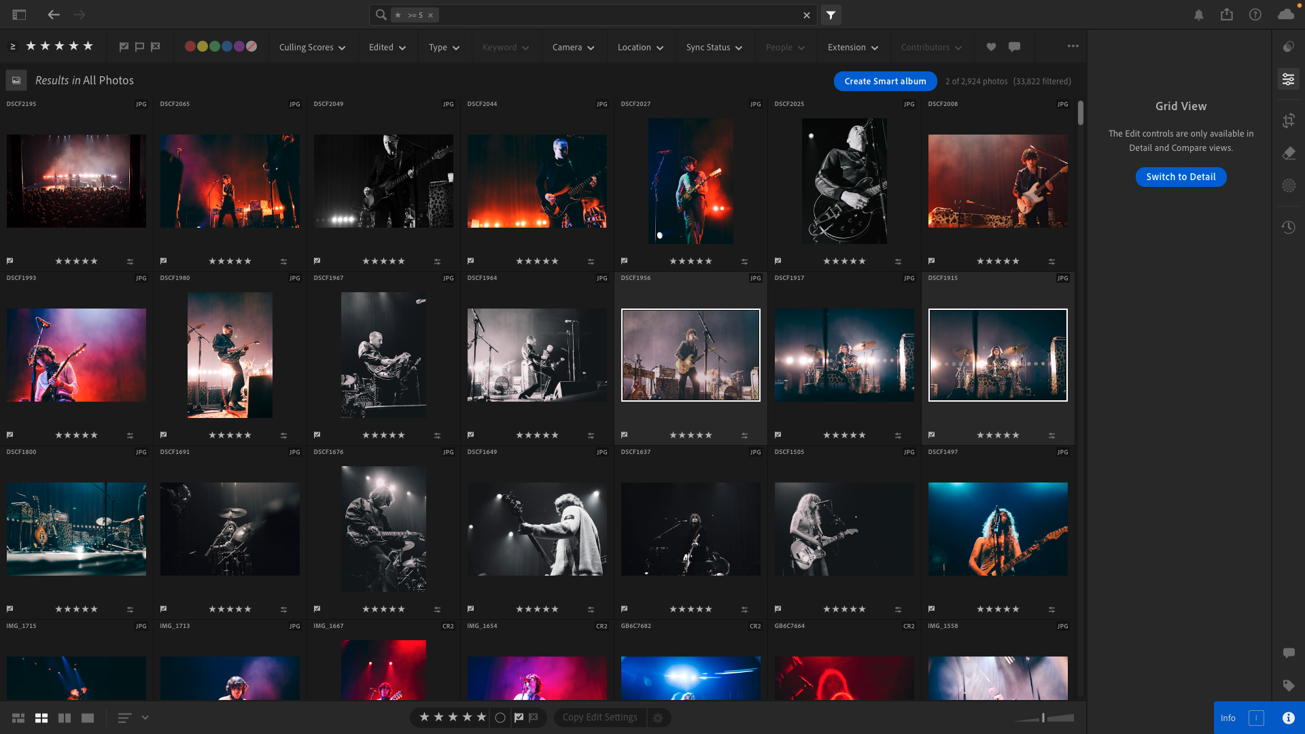
Task: Open the cloud sync status icon
Action: tap(1285, 15)
